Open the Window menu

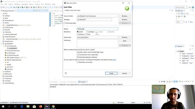point(48,4)
